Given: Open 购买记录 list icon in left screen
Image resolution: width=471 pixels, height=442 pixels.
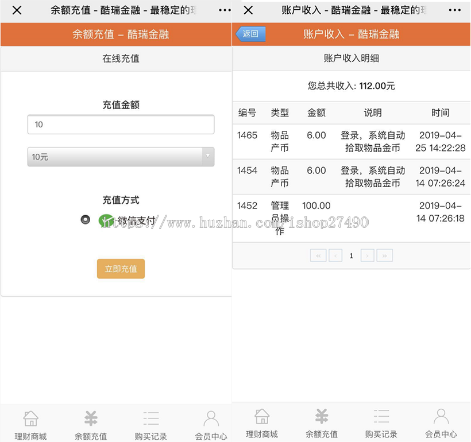Looking at the screenshot, I should 151,418.
